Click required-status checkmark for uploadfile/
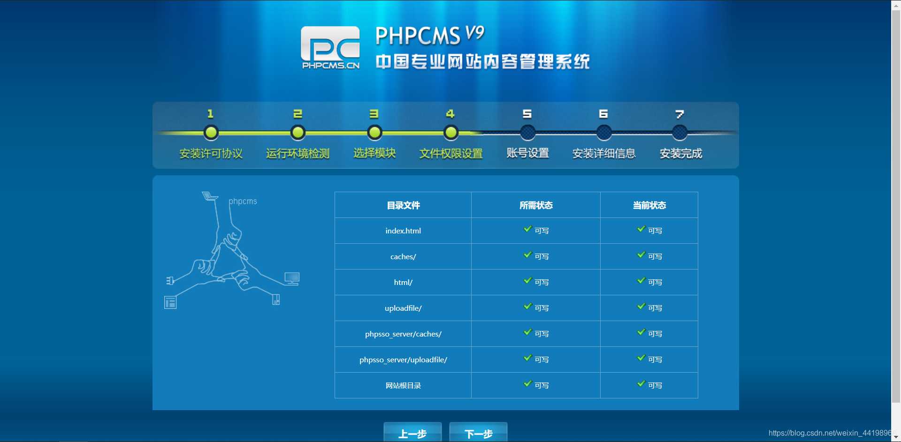Screen dimensions: 901x442 527,306
